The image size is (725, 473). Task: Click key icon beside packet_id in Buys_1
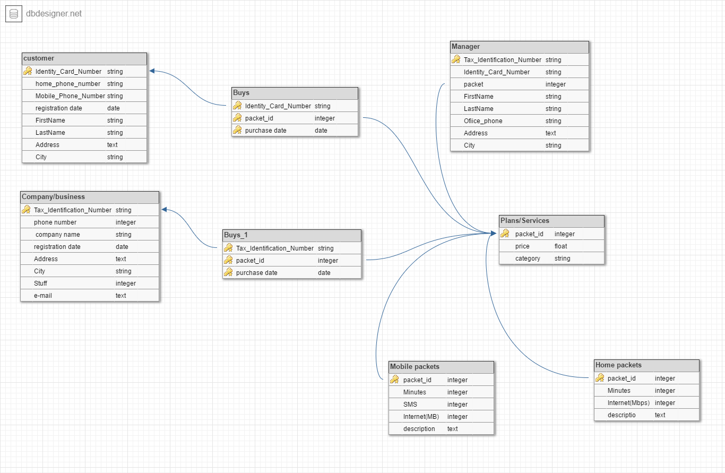click(228, 260)
